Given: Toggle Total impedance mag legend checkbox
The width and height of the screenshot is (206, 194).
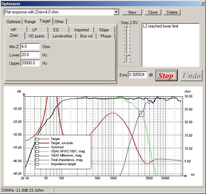Looking at the screenshot, I should click(37, 160).
